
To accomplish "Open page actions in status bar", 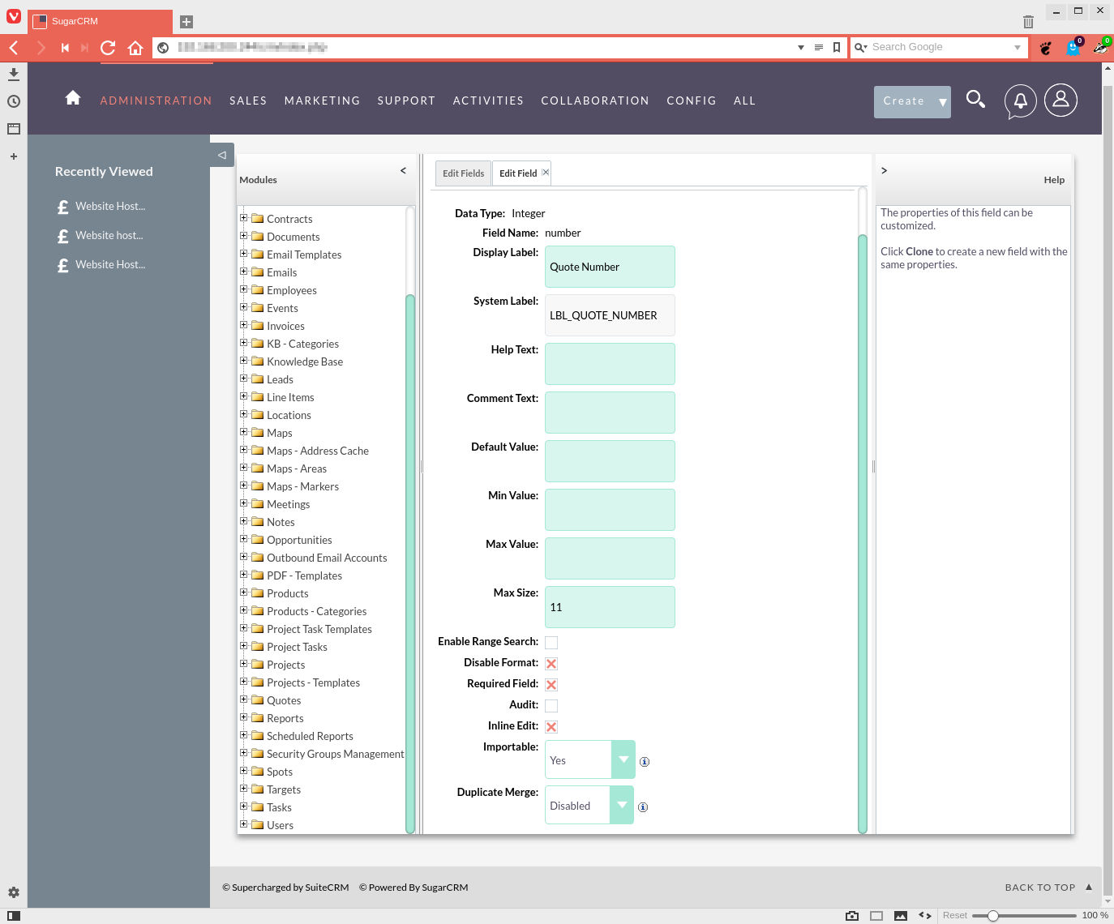I will [925, 916].
